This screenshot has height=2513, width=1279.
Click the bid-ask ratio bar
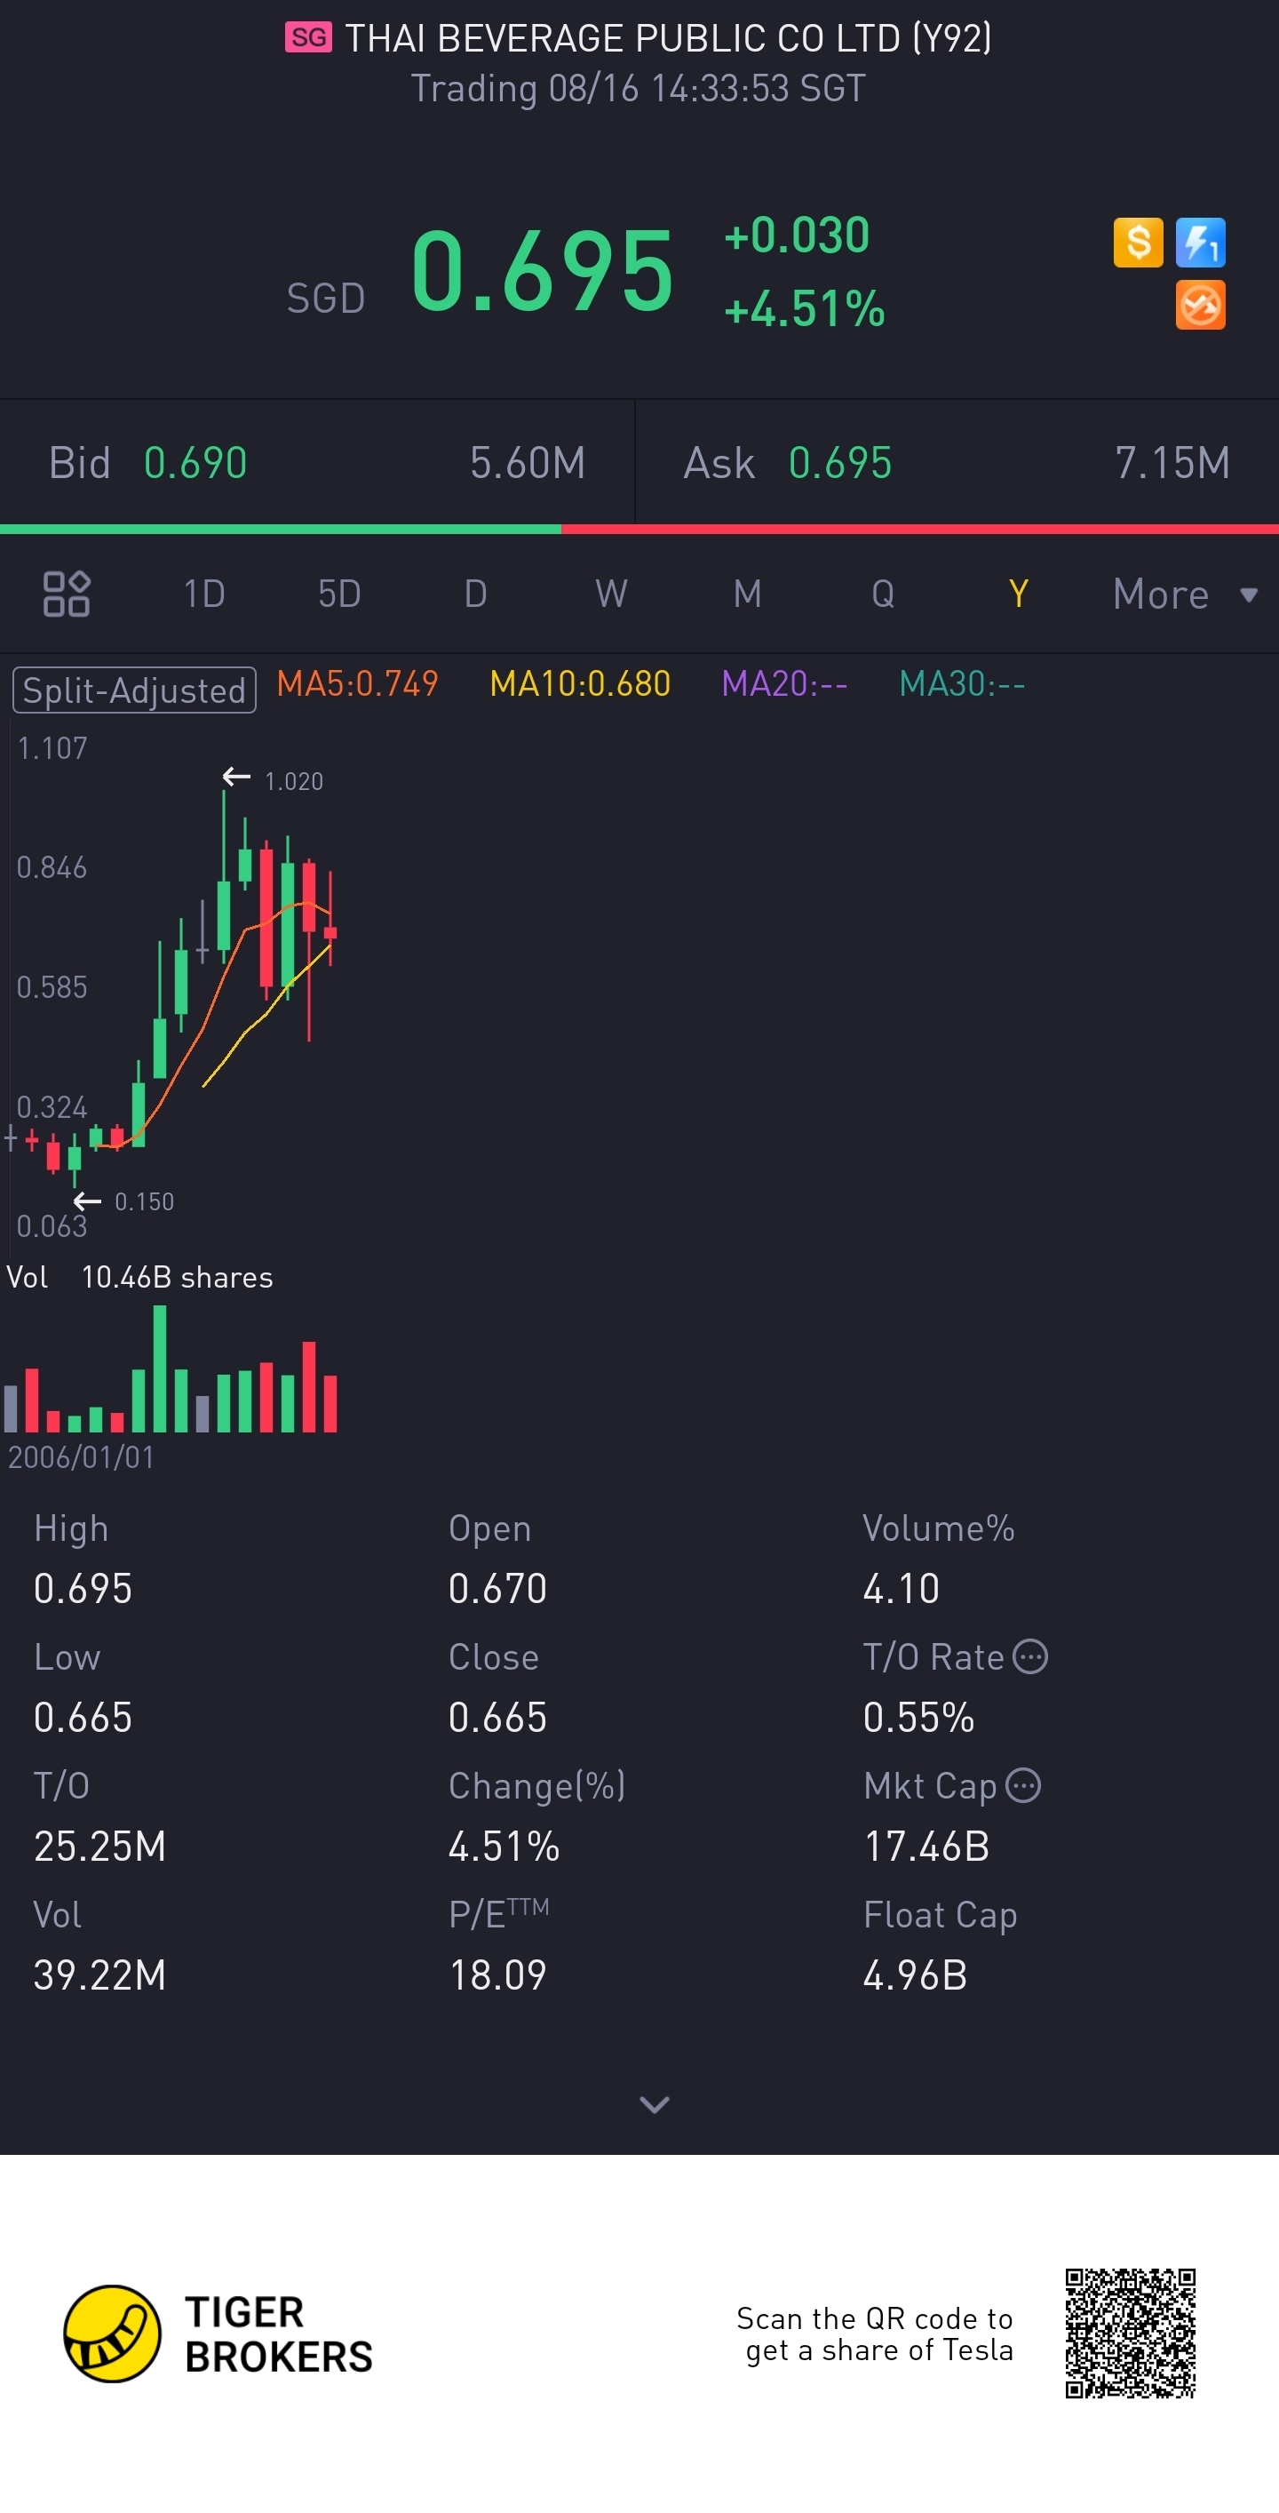tap(639, 529)
